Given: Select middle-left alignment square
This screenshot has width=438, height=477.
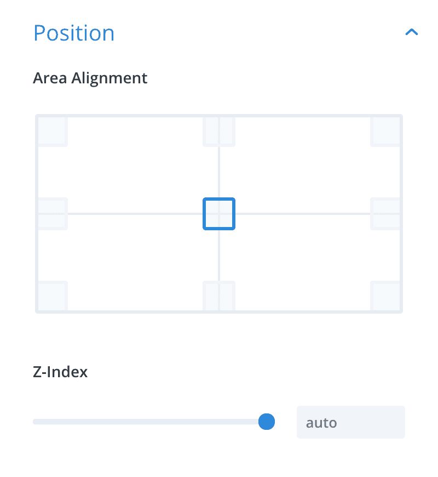Looking at the screenshot, I should pyautogui.click(x=52, y=214).
